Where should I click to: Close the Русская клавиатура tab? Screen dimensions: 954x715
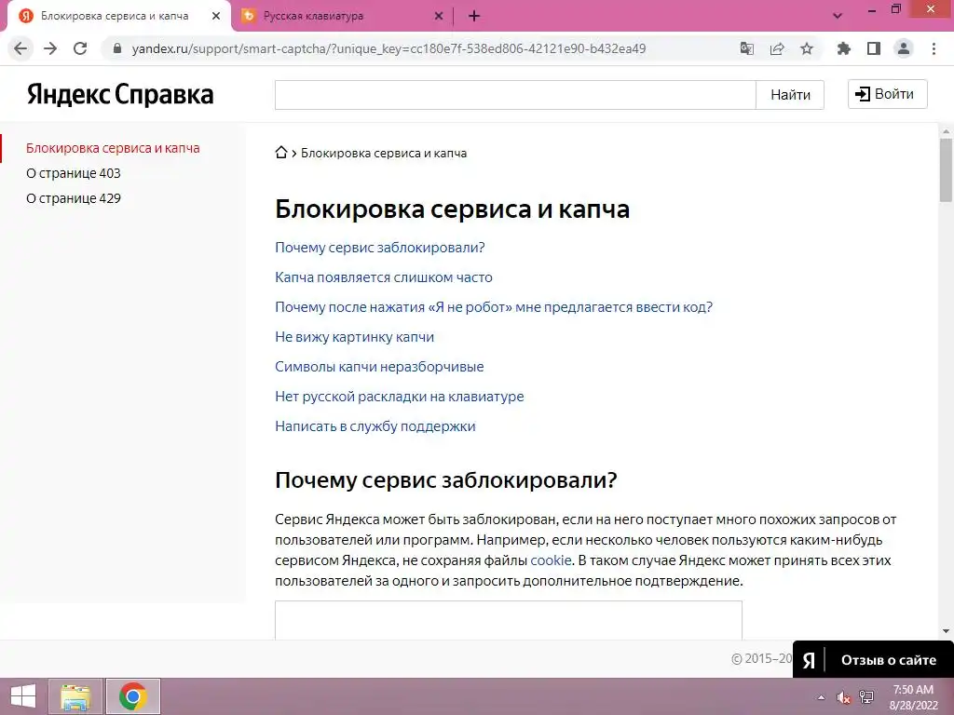[x=439, y=17]
